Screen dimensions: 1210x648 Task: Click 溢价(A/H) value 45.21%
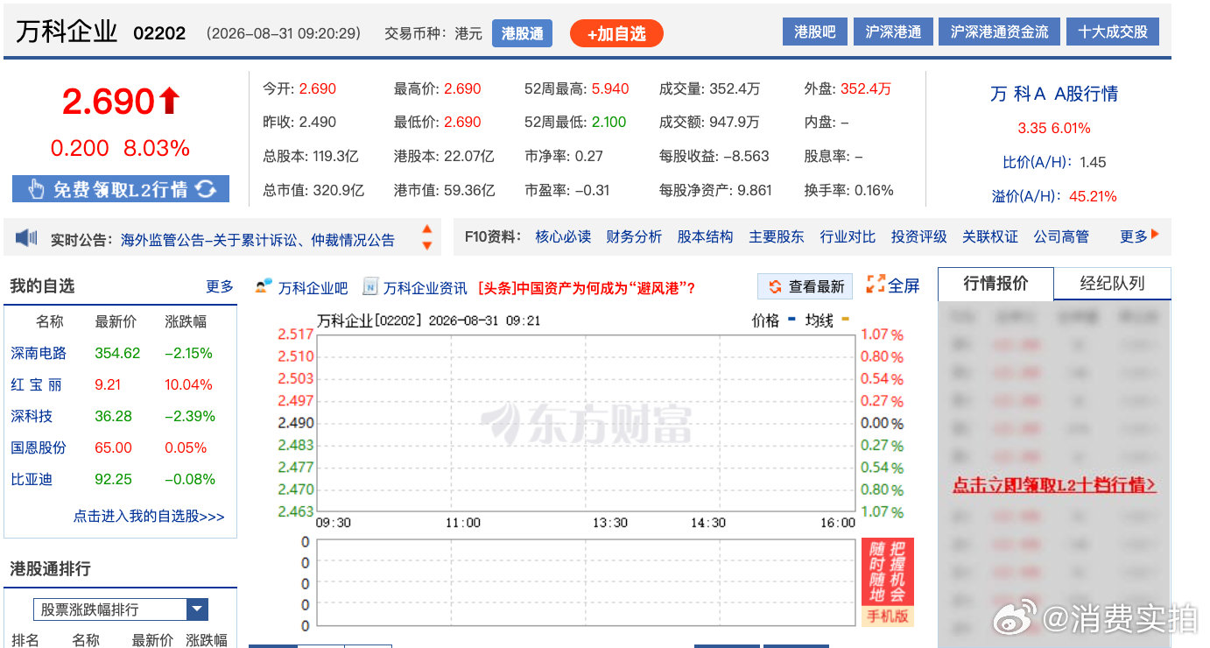pyautogui.click(x=1093, y=196)
